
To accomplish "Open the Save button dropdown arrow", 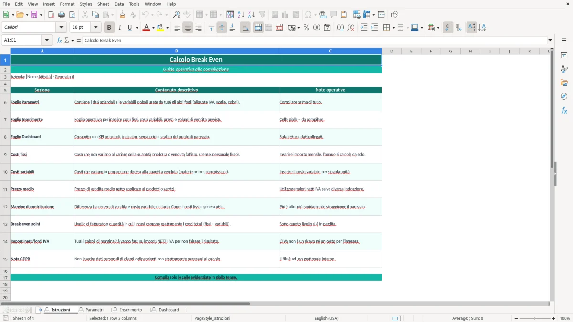I will (41, 15).
